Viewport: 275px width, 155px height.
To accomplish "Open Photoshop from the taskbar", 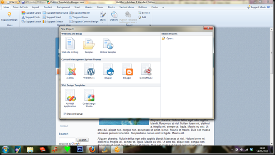I will click(x=80, y=149).
